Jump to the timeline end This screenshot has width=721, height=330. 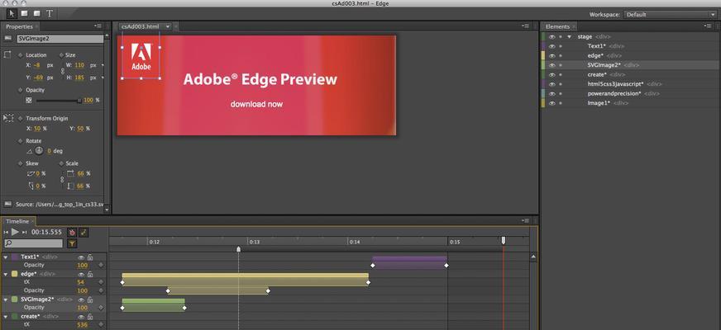[x=25, y=233]
